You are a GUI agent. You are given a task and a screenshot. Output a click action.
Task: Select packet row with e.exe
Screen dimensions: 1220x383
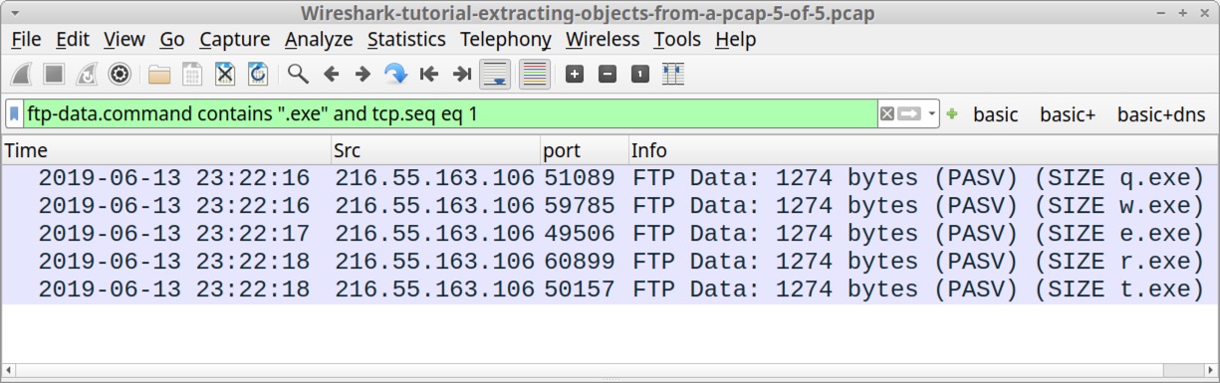tap(610, 234)
